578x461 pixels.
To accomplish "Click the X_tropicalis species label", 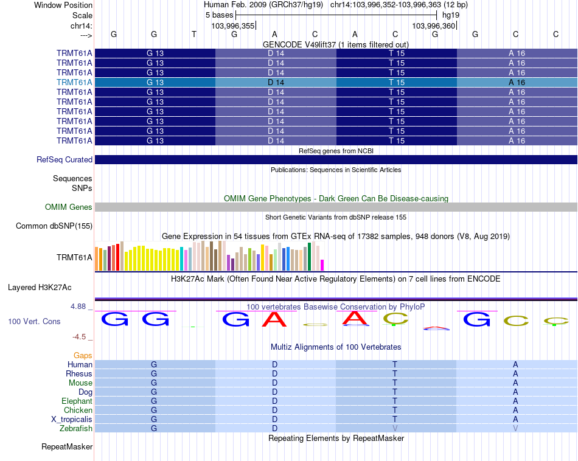I will tap(72, 420).
